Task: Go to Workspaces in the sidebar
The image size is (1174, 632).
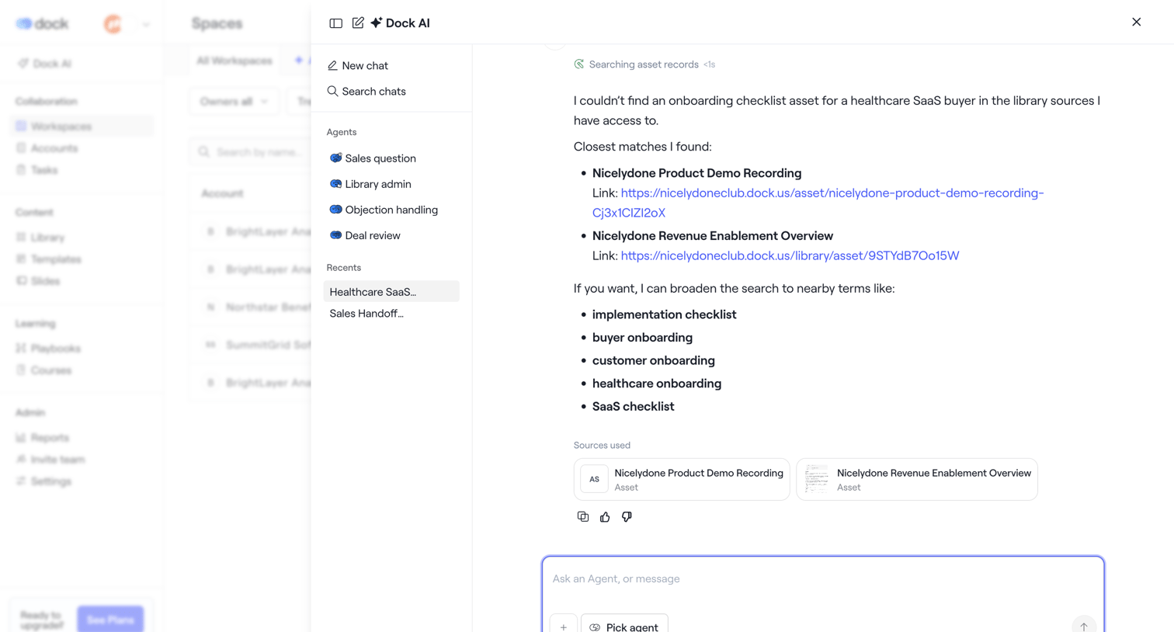Action: [x=82, y=127]
